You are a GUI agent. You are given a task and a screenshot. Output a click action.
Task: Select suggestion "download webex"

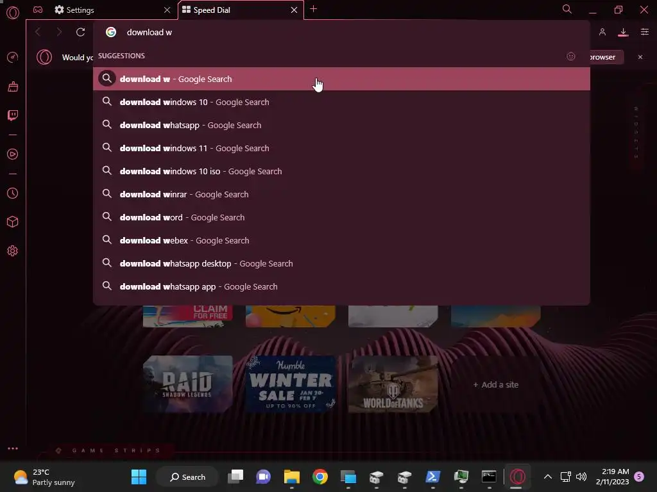pyautogui.click(x=341, y=240)
